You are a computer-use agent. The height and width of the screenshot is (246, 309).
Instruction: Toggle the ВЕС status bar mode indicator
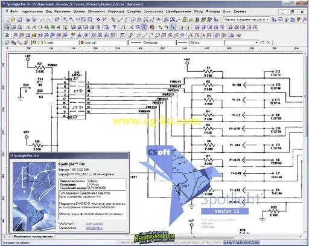coord(256,242)
